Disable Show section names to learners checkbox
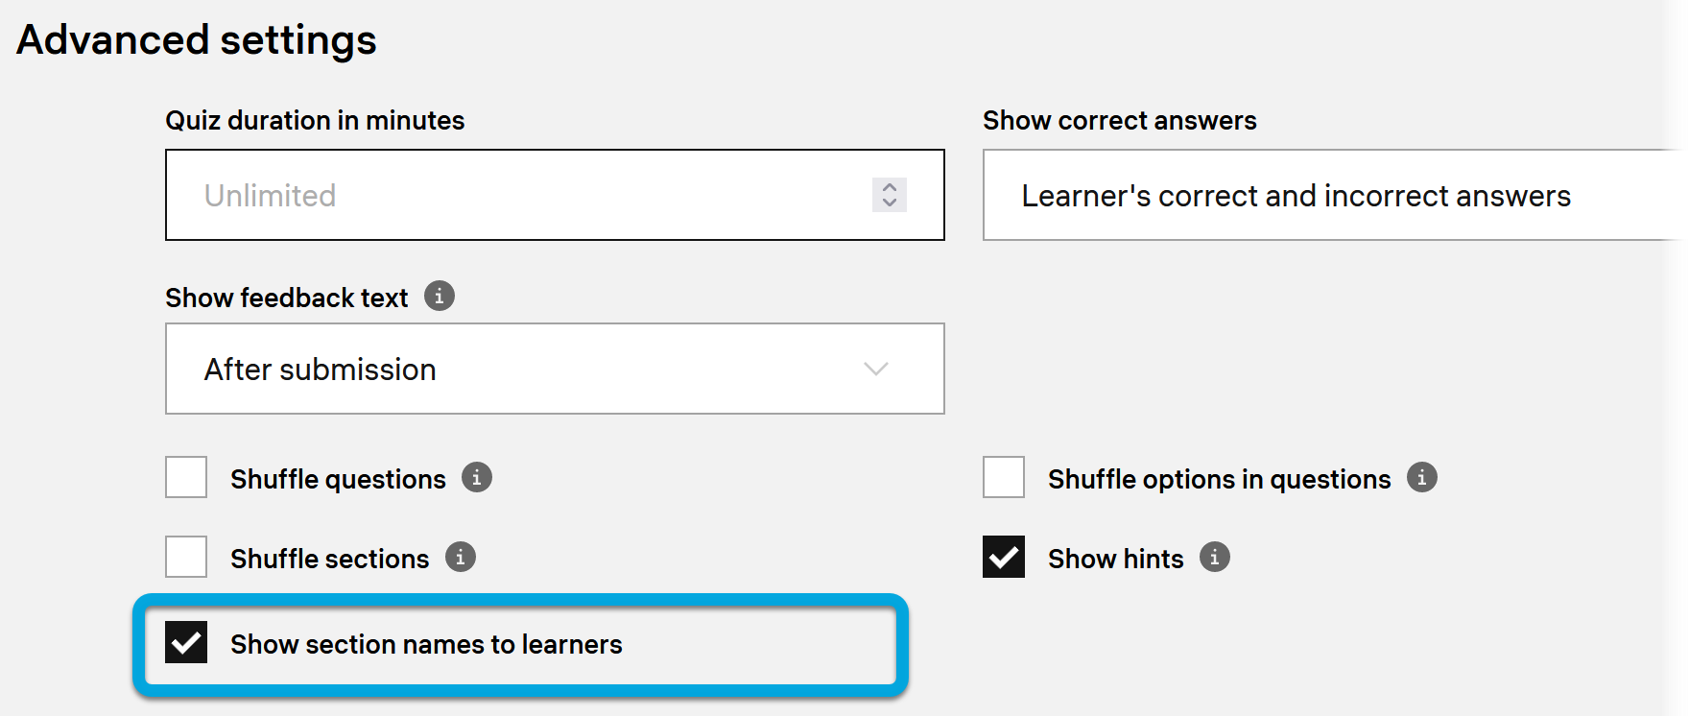The image size is (1689, 716). (186, 643)
